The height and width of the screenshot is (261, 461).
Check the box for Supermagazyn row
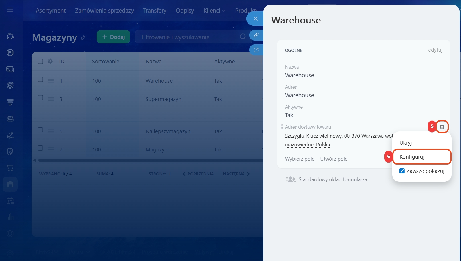click(40, 98)
